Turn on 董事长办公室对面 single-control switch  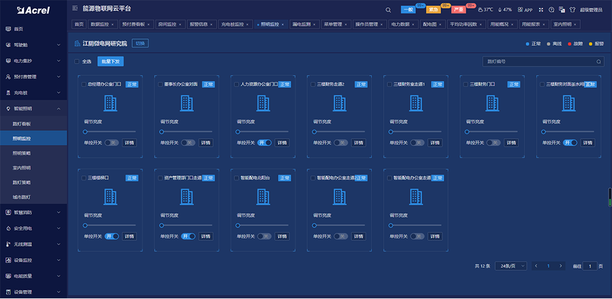coord(188,142)
